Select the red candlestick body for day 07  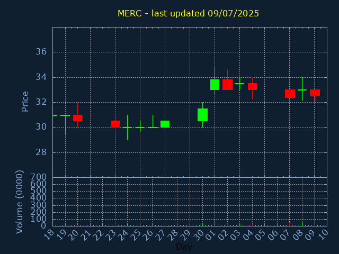(x=290, y=94)
